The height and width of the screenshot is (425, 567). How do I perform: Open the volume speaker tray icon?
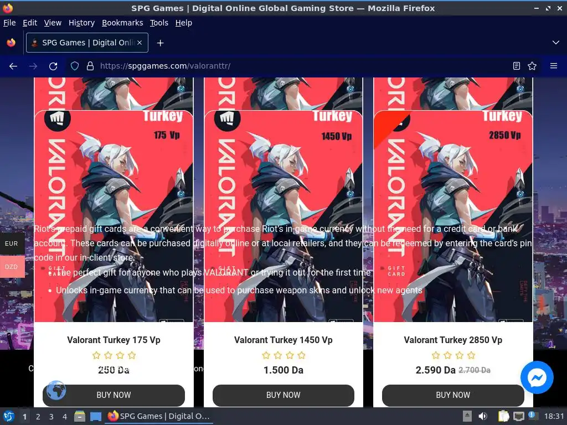click(x=483, y=416)
